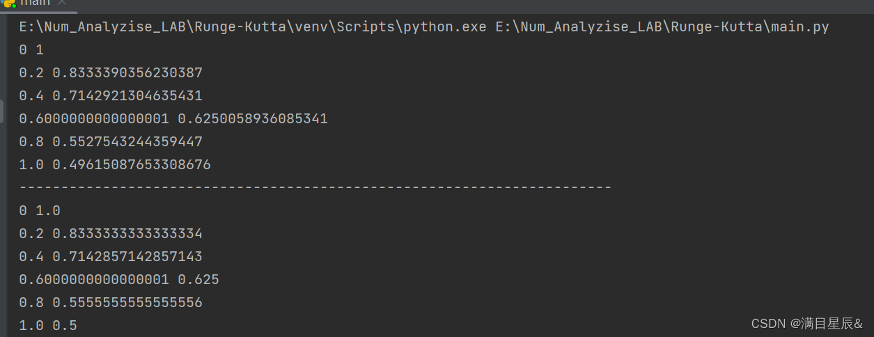The height and width of the screenshot is (337, 874).
Task: Click the final output line 1.0 0.5
Action: click(48, 325)
